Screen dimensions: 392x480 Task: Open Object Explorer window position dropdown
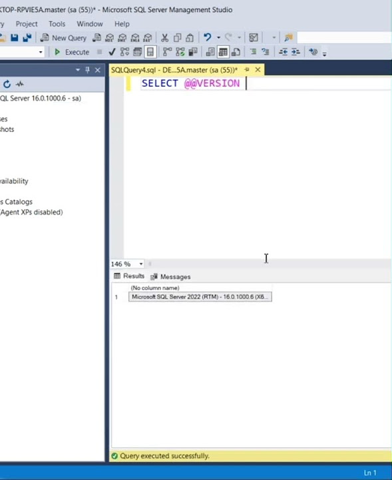[78, 70]
